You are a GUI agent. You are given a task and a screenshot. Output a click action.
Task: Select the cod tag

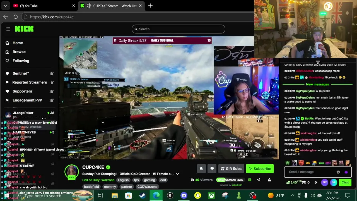(x=163, y=180)
